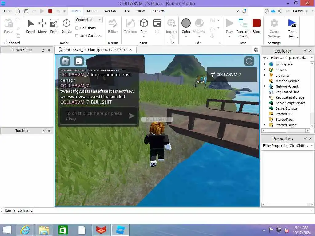Send the chat message arrow
Image resolution: width=315 pixels, height=236 pixels.
point(132,116)
